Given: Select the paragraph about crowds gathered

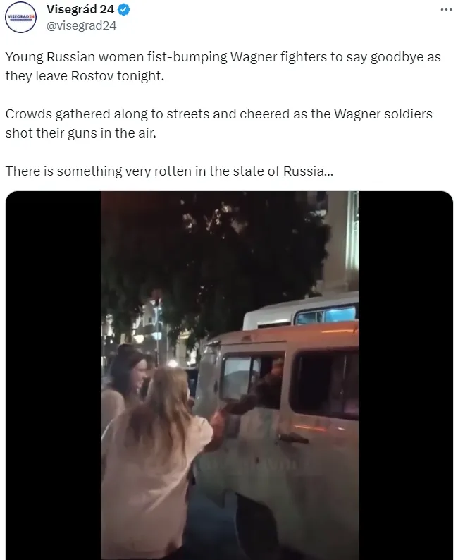Looking at the screenshot, I should [218, 123].
